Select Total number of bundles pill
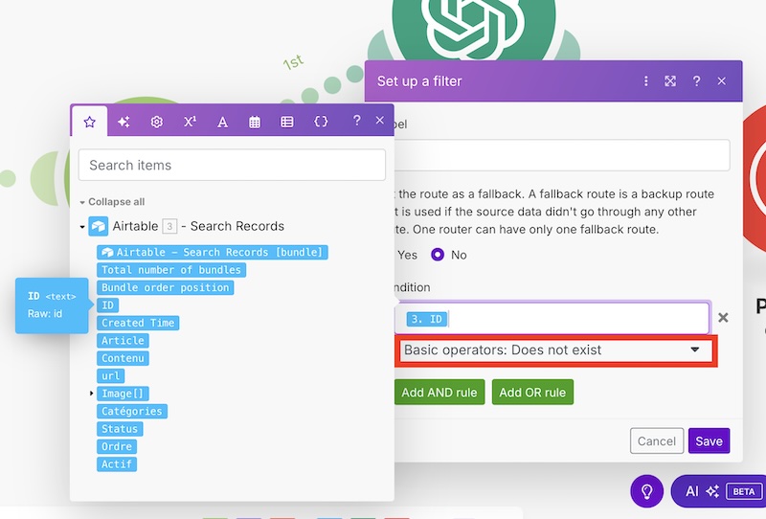Screen dimensions: 766x519 (171, 270)
